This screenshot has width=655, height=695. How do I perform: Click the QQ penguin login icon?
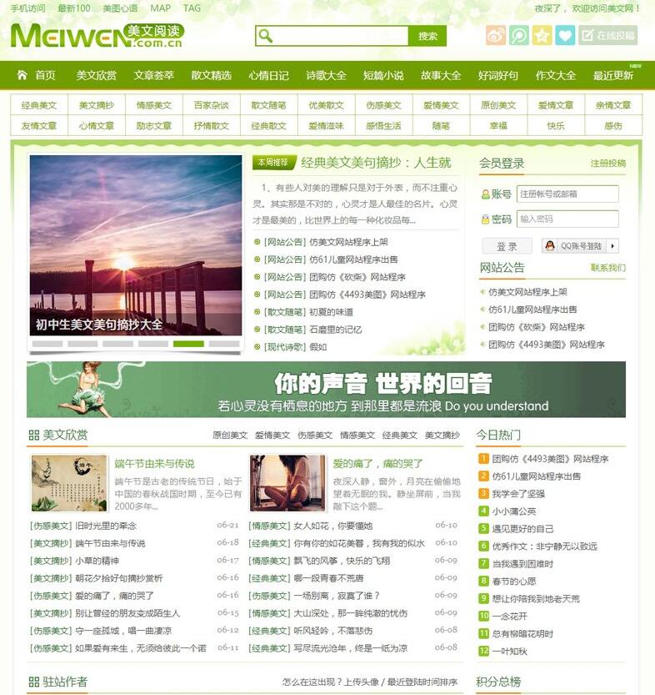550,246
